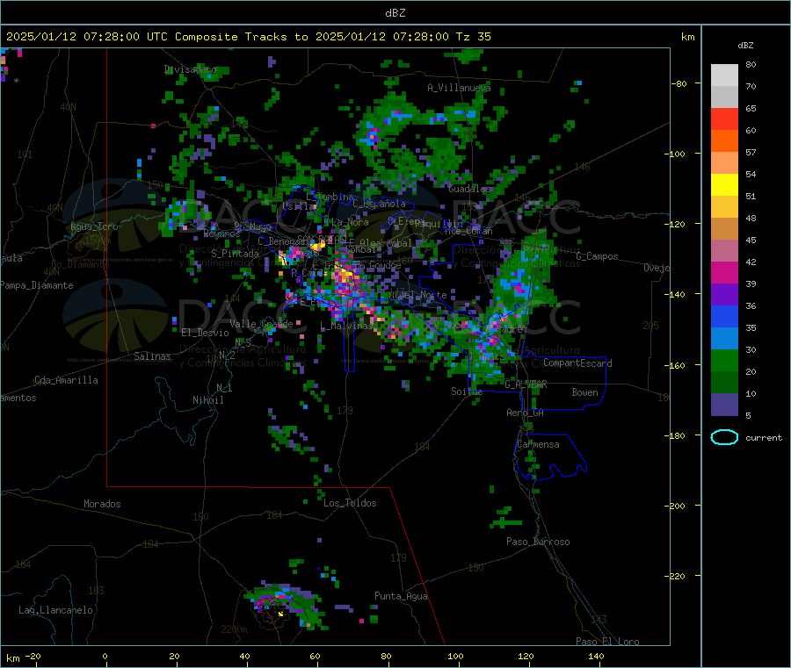
Task: Select the green 20 dBZ legend swatch
Action: click(x=724, y=361)
